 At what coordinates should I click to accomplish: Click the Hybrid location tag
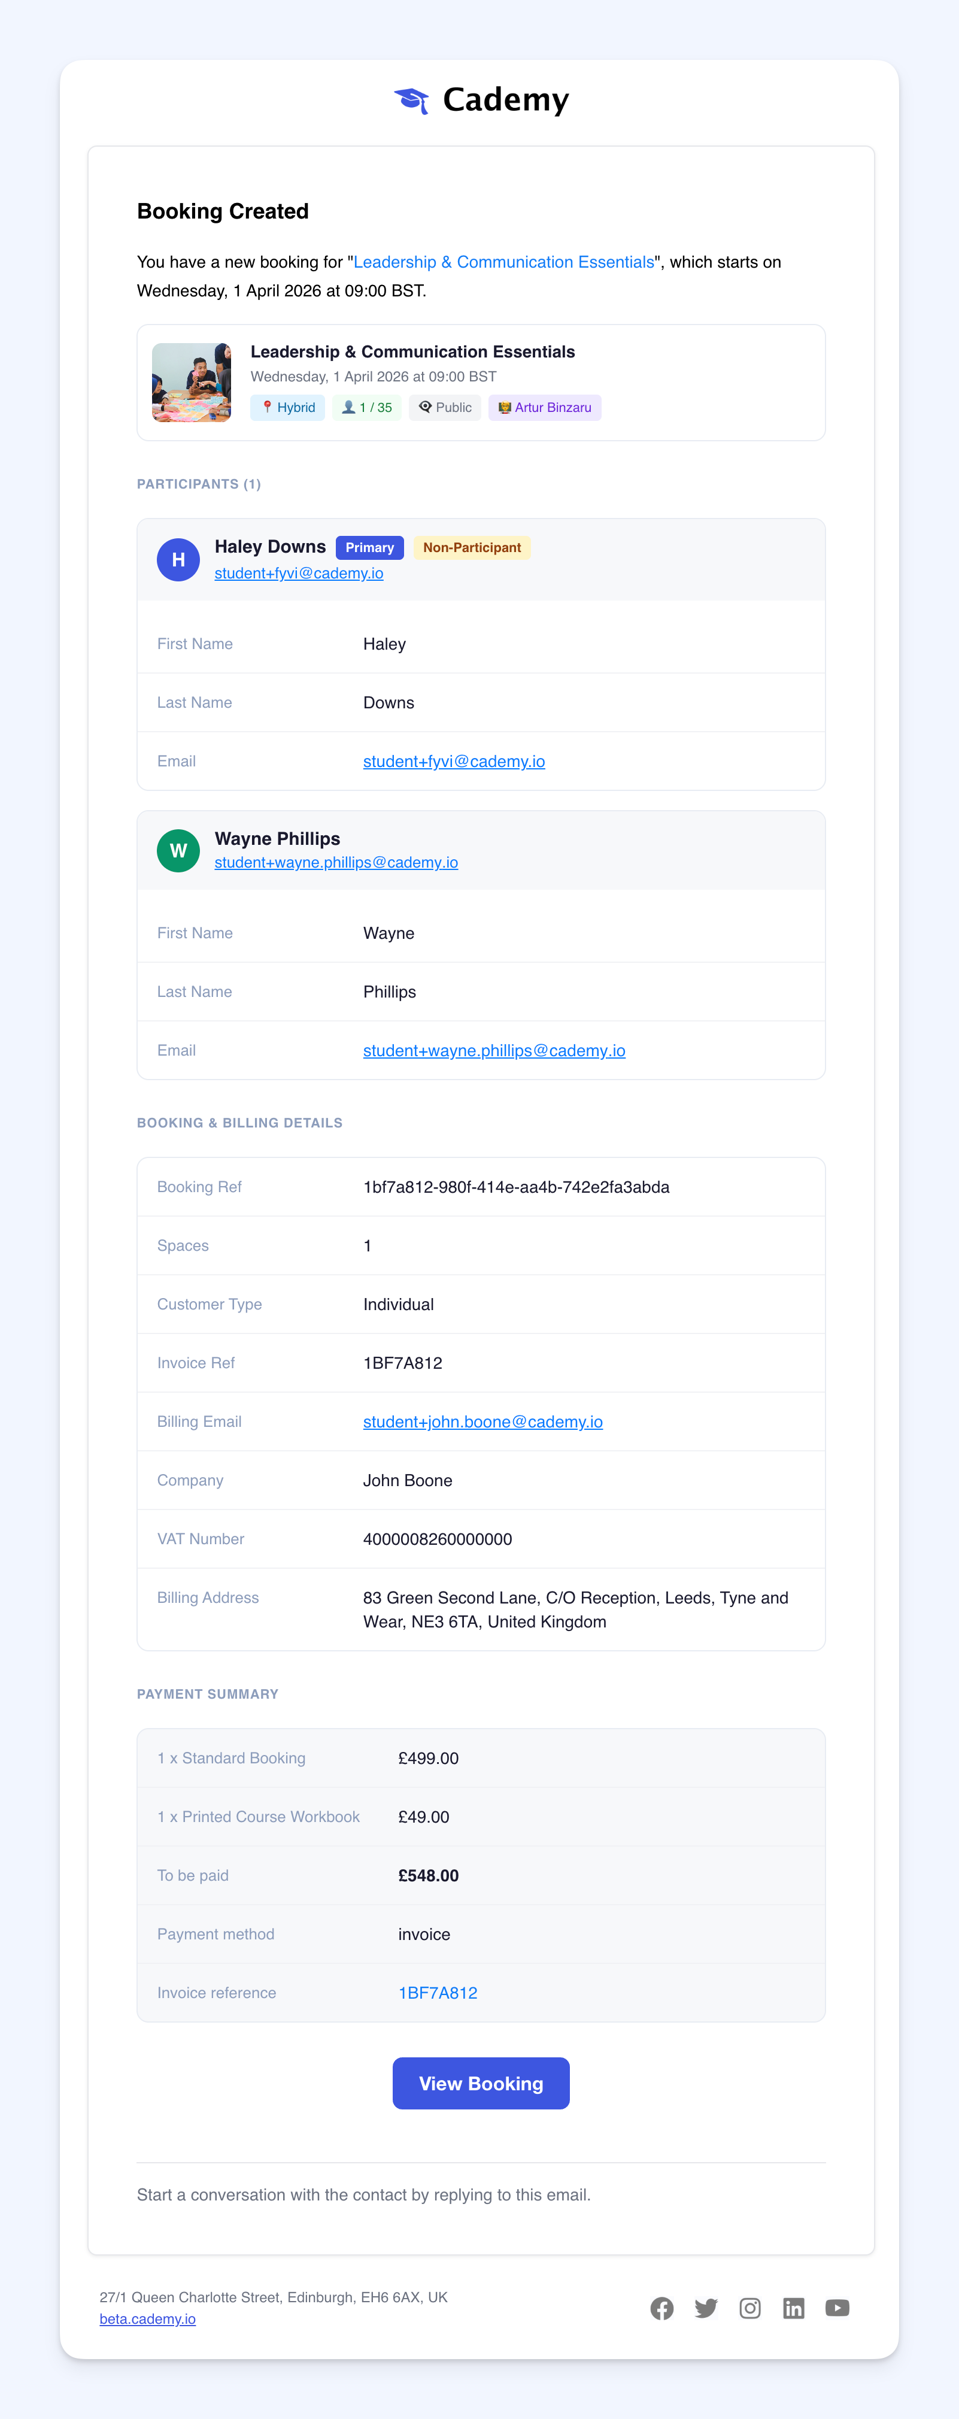coord(287,408)
